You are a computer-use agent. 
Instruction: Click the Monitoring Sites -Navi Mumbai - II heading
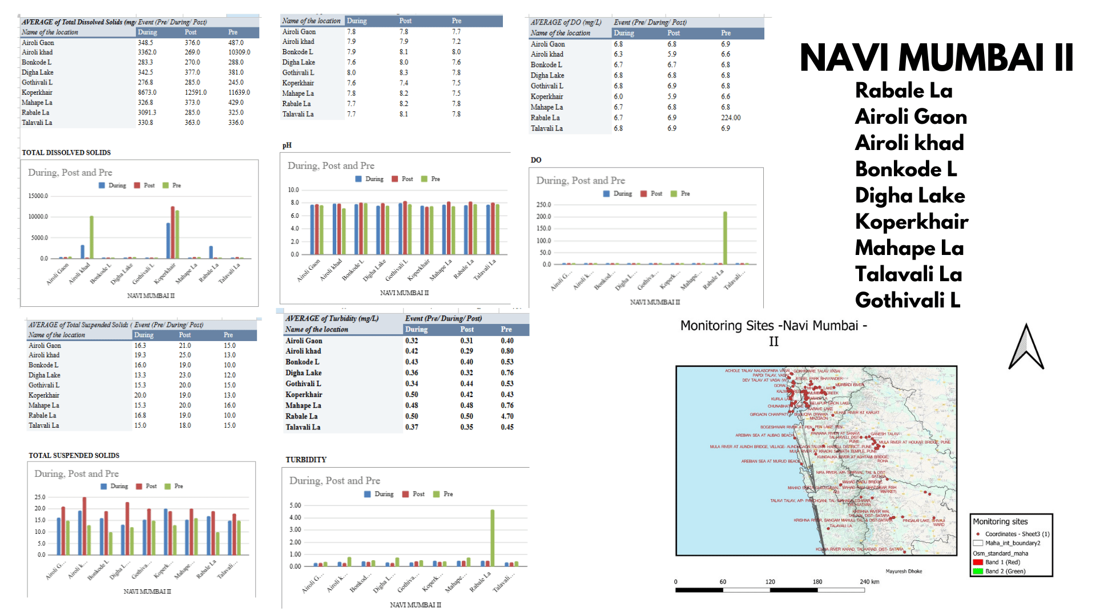click(773, 333)
